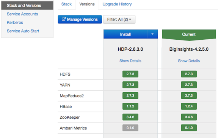Screen dimensions: 218x138
Task: Show Details for BigInsights-4.2.5.0
Action: click(x=189, y=61)
